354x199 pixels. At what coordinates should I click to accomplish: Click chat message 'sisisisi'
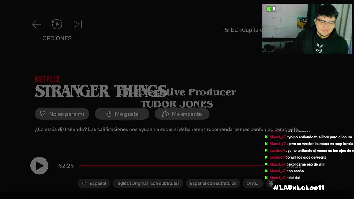pyautogui.click(x=294, y=178)
